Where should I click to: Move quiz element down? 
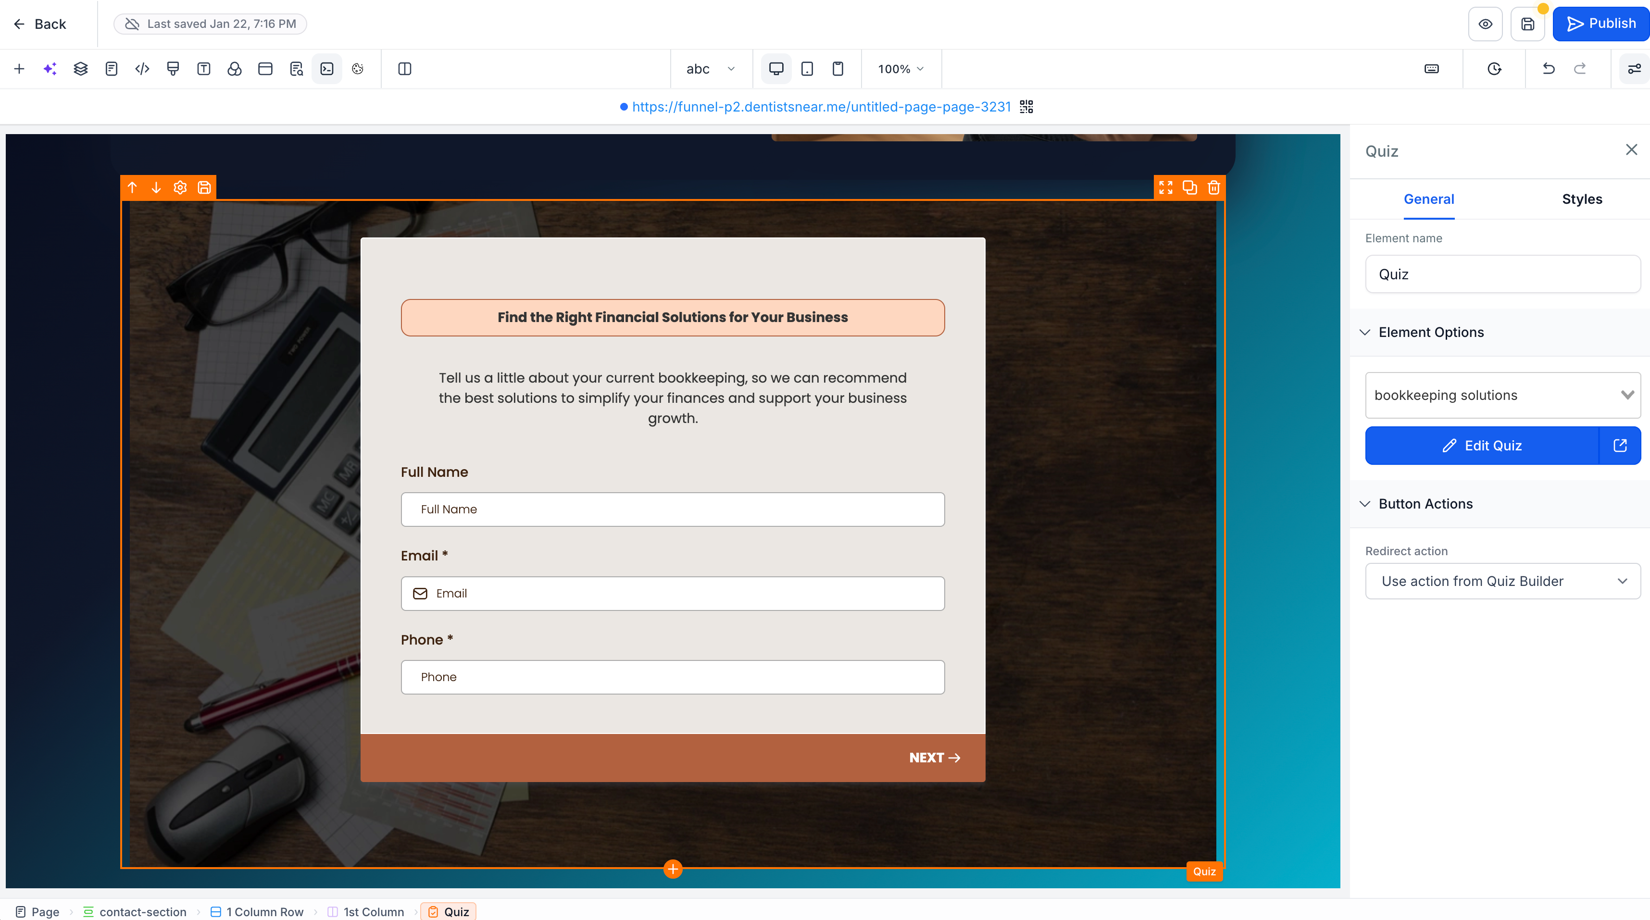click(156, 187)
